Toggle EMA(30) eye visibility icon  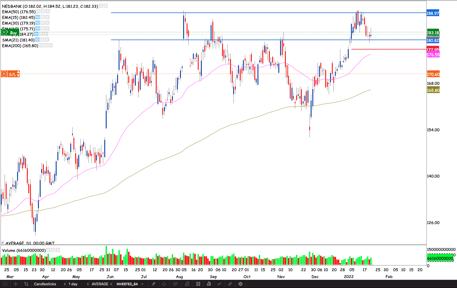coord(37,23)
